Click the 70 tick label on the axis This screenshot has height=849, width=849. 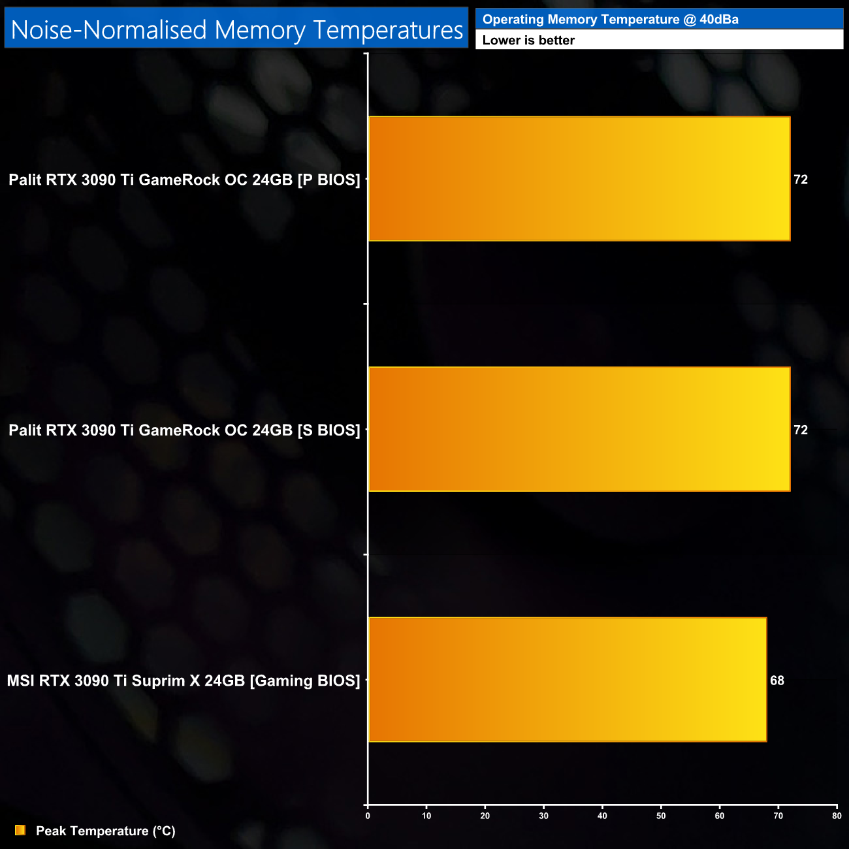coord(778,816)
